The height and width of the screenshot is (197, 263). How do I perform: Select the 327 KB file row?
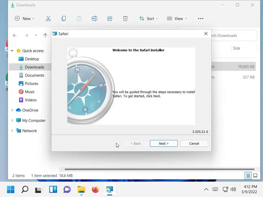[x=233, y=77]
